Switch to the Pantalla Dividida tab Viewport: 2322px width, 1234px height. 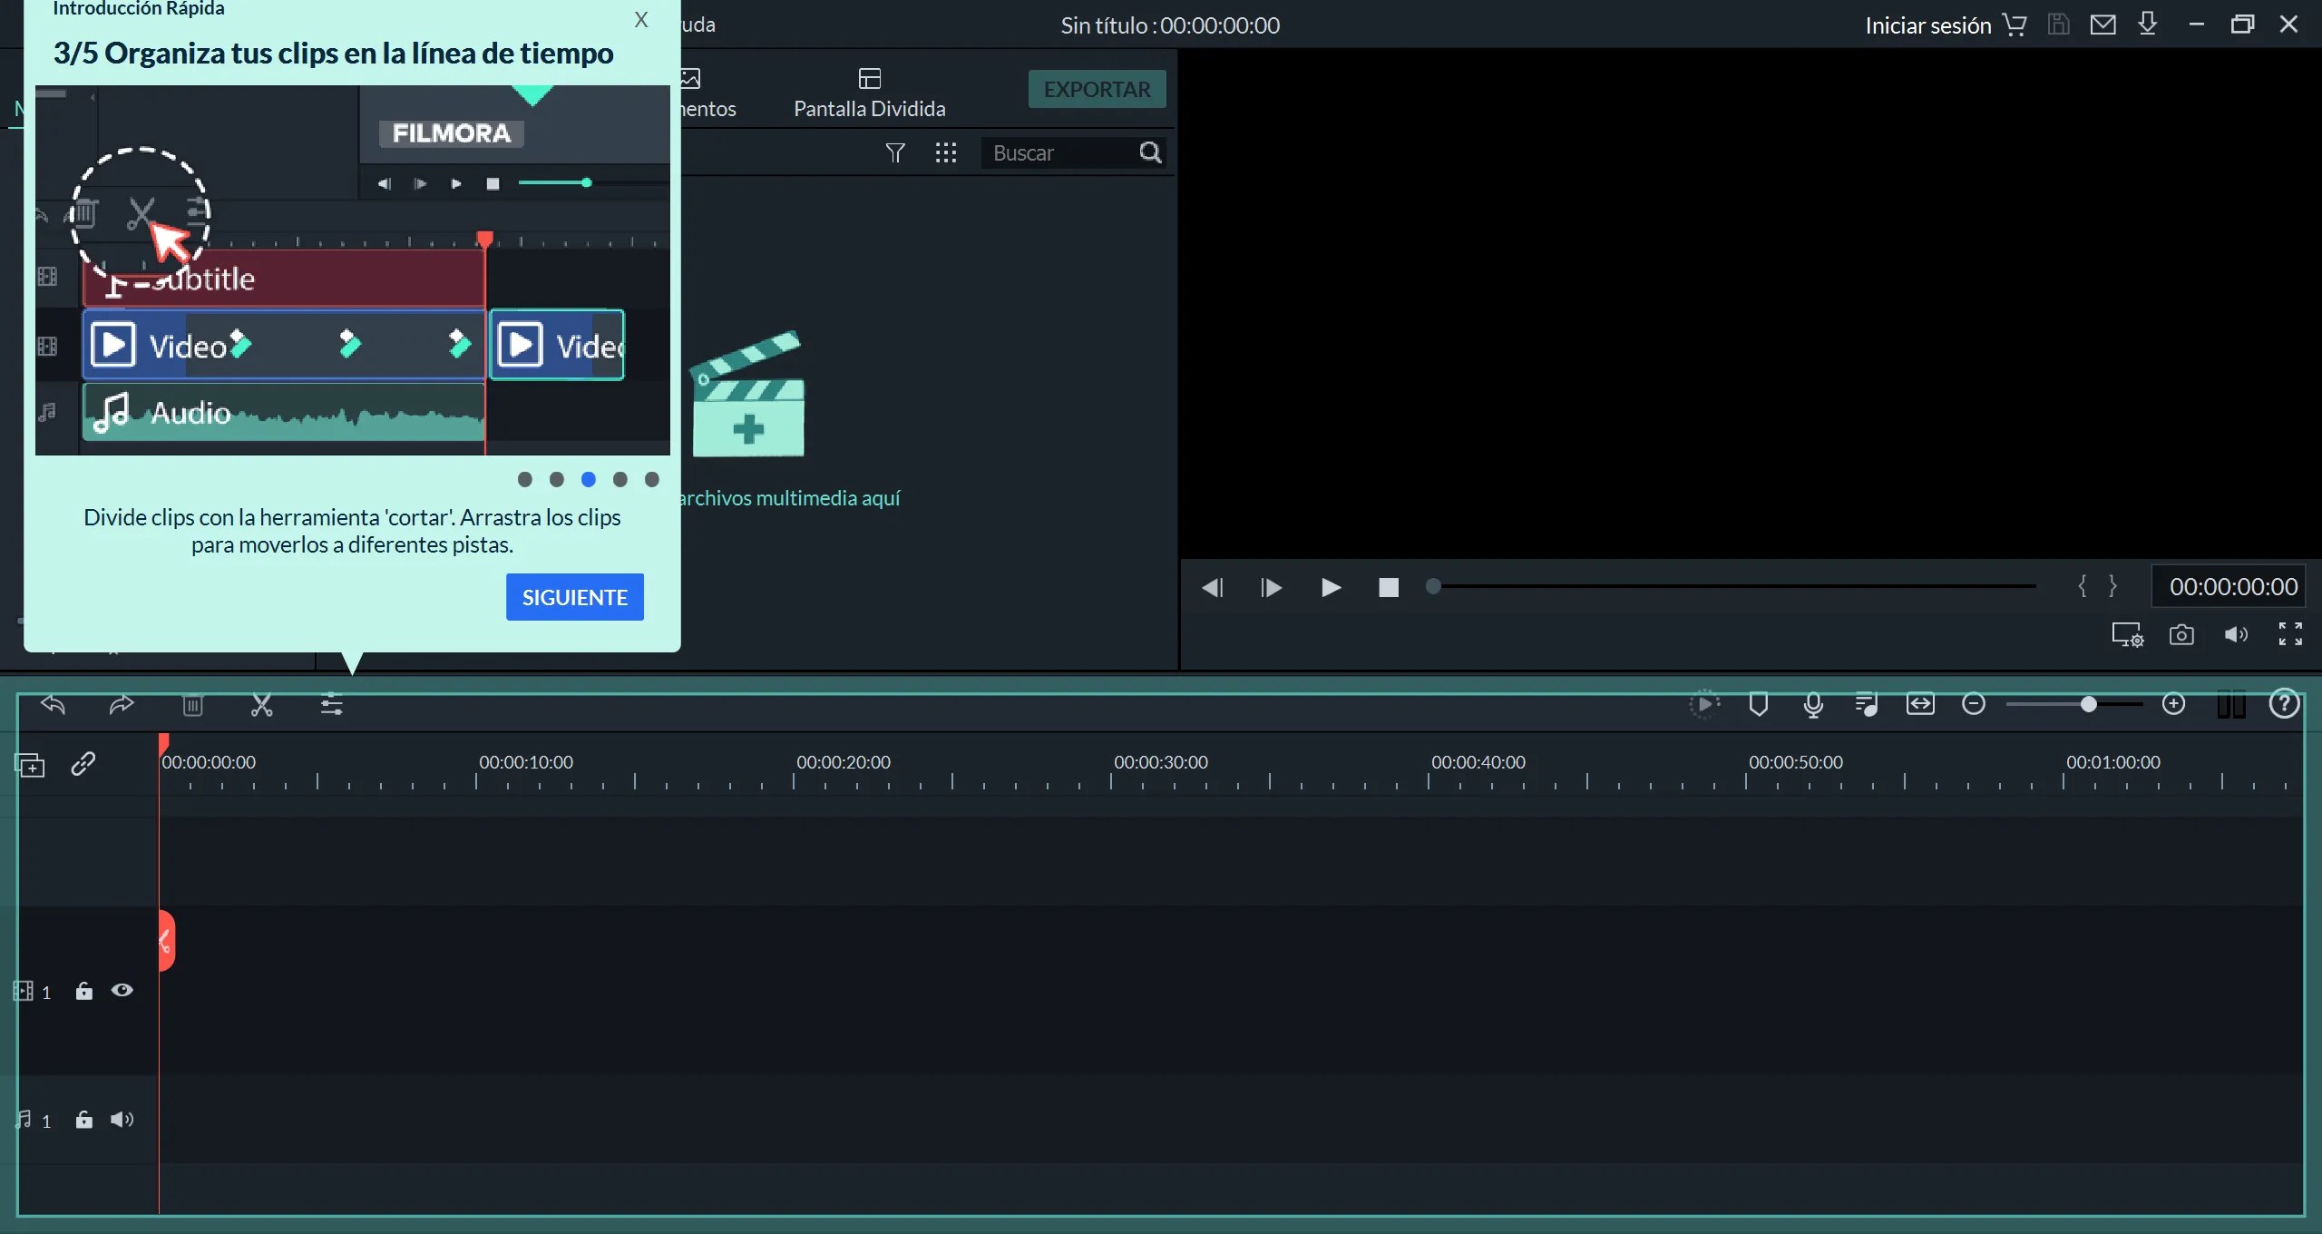click(x=868, y=91)
